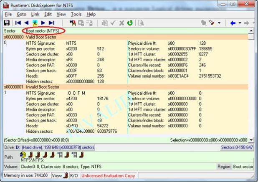Click the grayed edit document icon

coord(104,23)
